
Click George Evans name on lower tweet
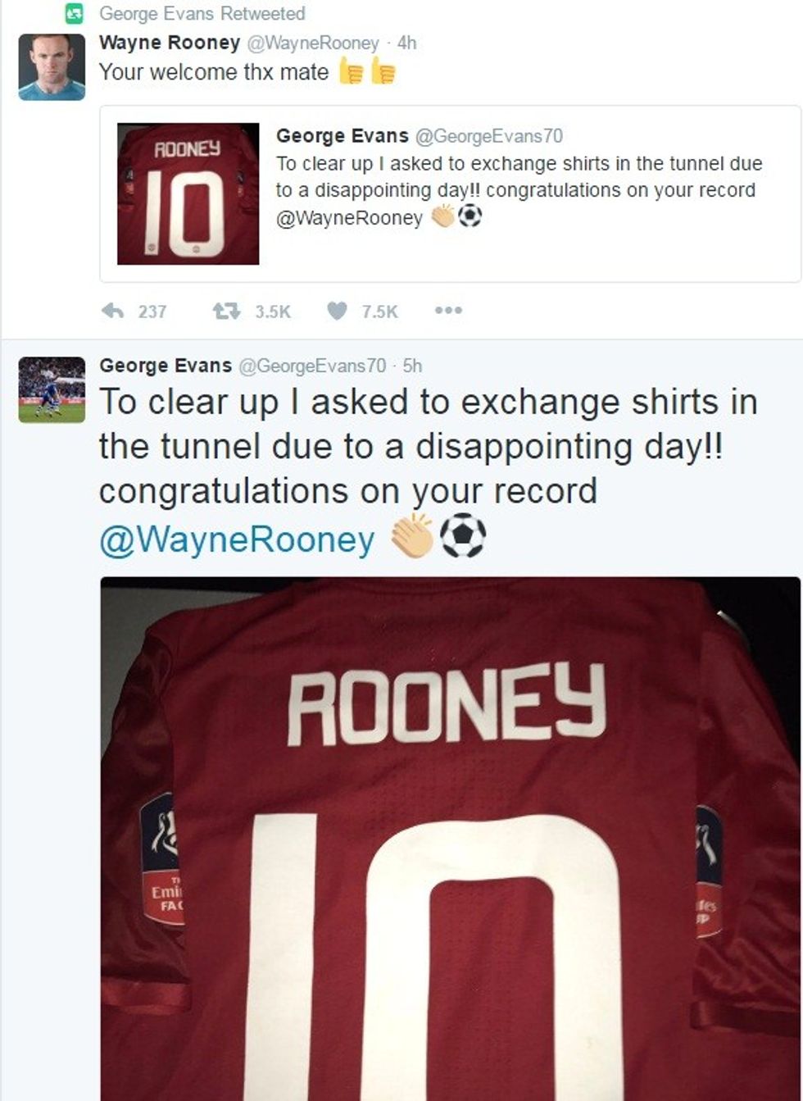[165, 366]
